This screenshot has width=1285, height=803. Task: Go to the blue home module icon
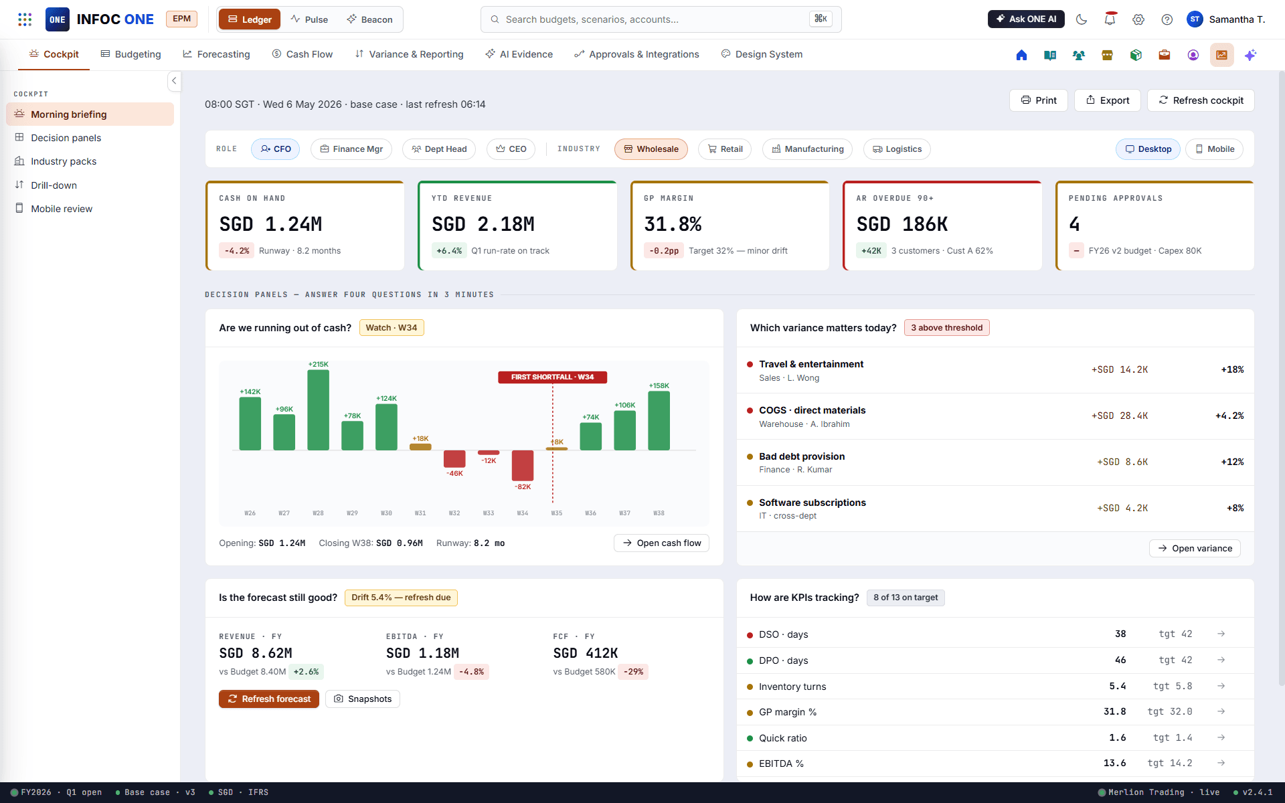point(1021,55)
